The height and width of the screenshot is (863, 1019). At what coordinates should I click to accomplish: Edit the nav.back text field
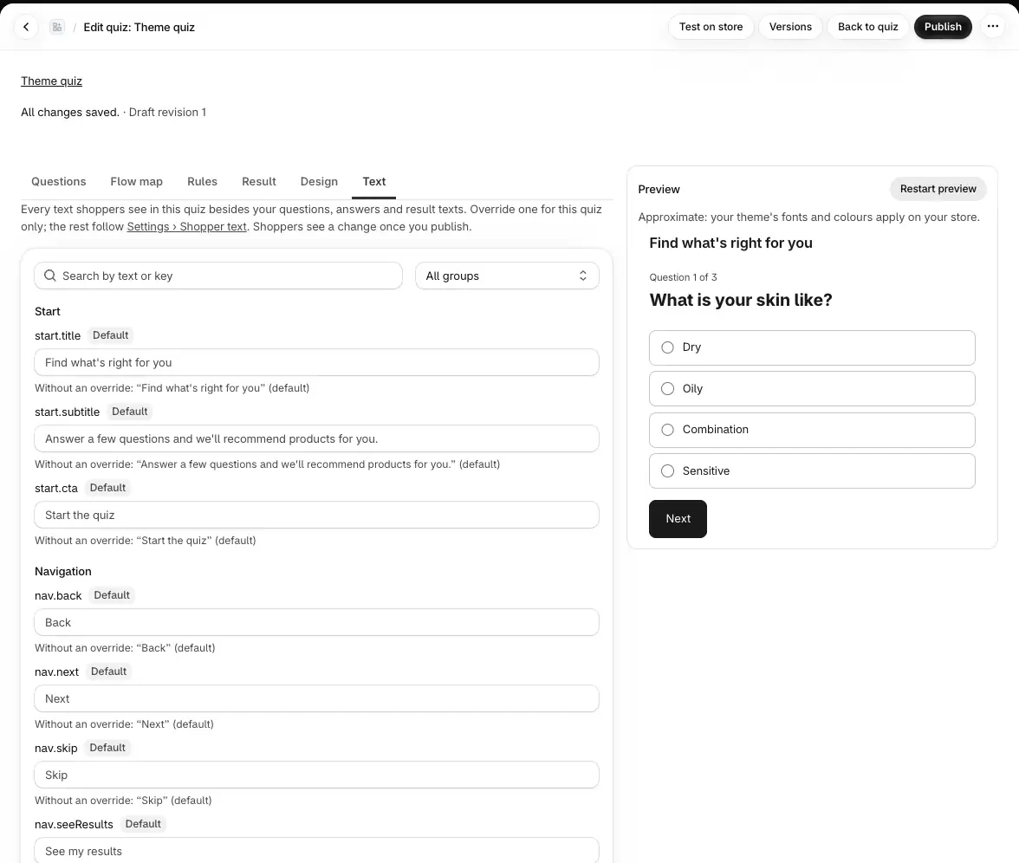[316, 622]
